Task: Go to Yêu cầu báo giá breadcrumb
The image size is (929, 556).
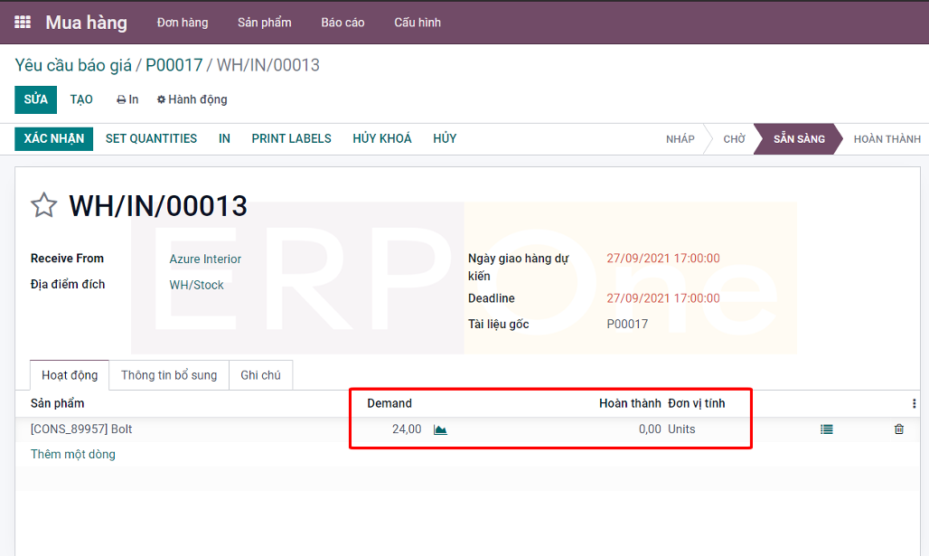Action: point(73,65)
